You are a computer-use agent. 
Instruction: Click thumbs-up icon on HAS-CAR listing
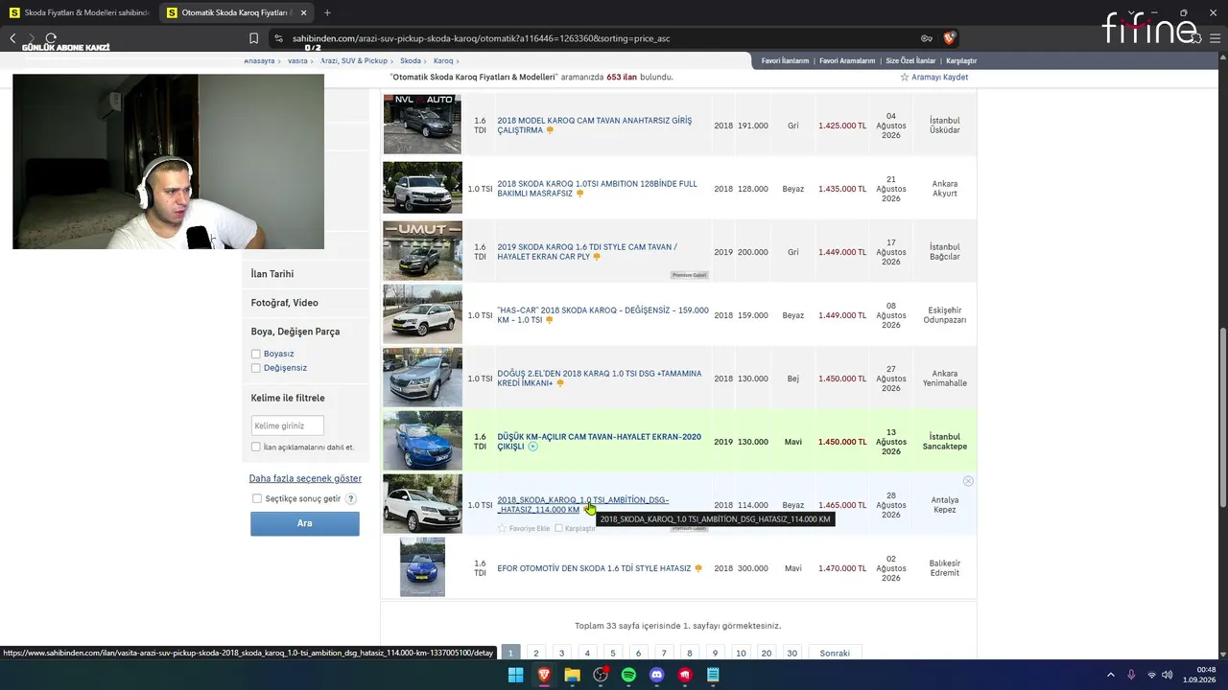point(549,320)
